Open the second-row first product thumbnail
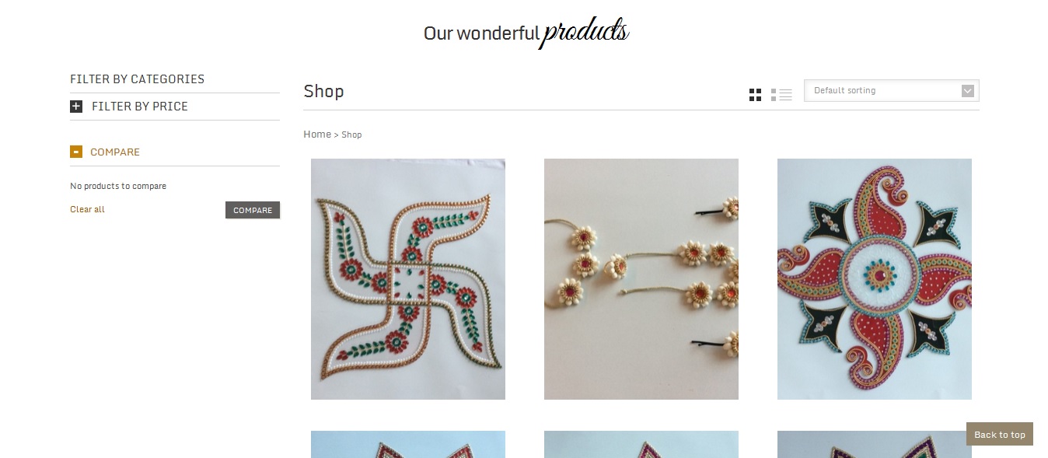 coord(408,444)
